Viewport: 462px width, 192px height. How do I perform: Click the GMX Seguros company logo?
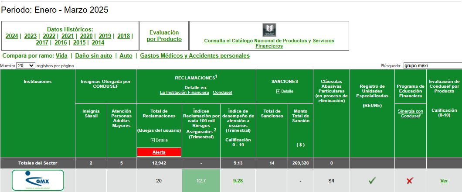[38, 180]
